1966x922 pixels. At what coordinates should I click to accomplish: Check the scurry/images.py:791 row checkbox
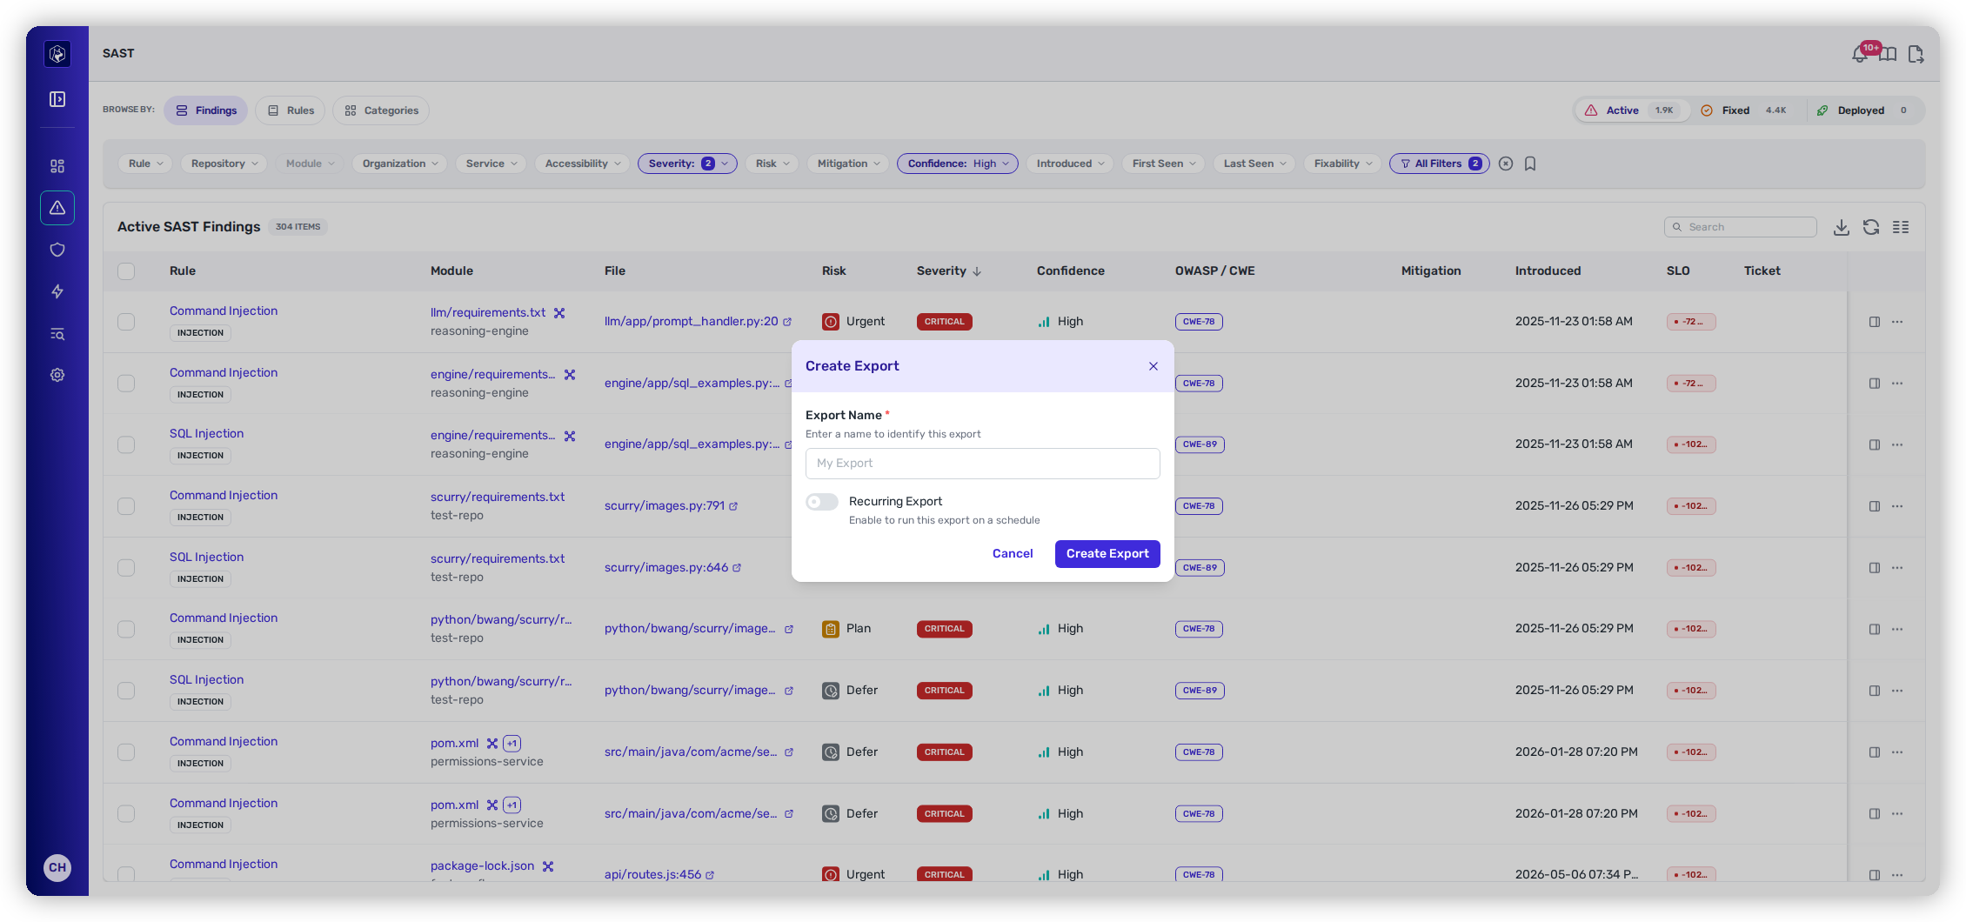tap(126, 506)
